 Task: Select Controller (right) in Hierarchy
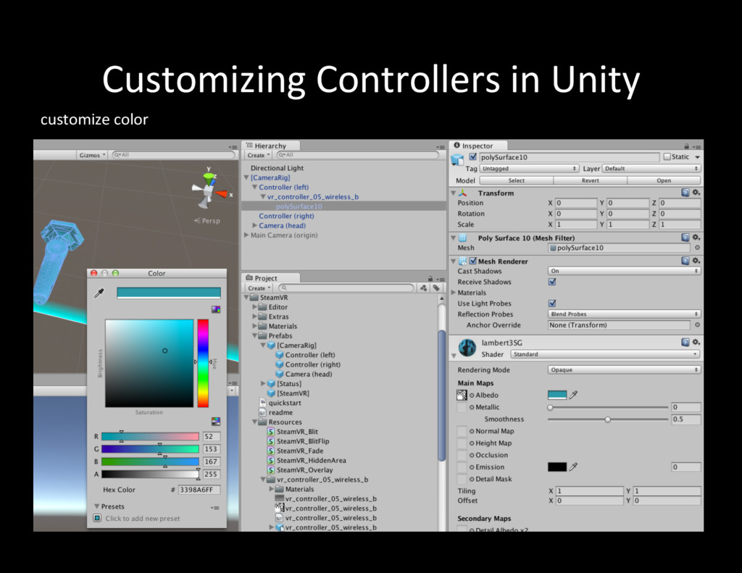[x=286, y=216]
